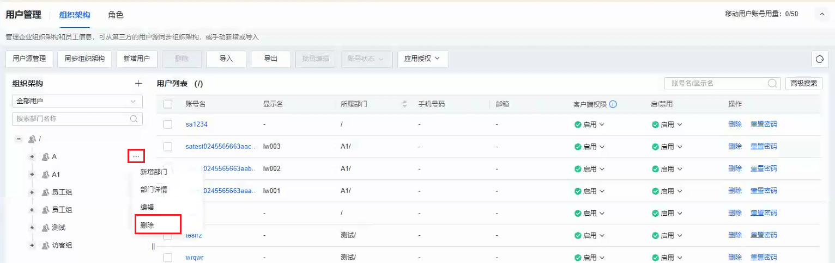
Task: Expand the 应用授权 dropdown button
Action: click(423, 59)
